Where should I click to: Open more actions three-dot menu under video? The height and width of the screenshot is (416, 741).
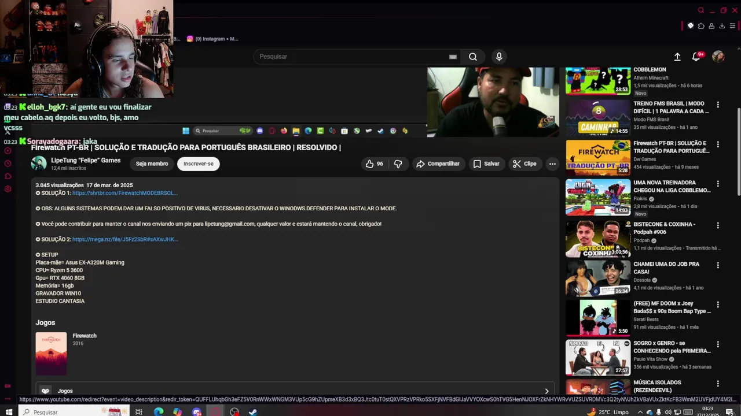(x=552, y=164)
